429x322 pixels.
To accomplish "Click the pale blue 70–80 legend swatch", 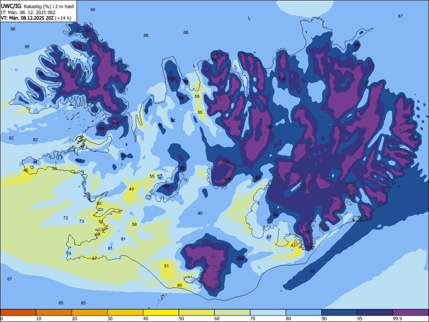I will click(x=268, y=313).
